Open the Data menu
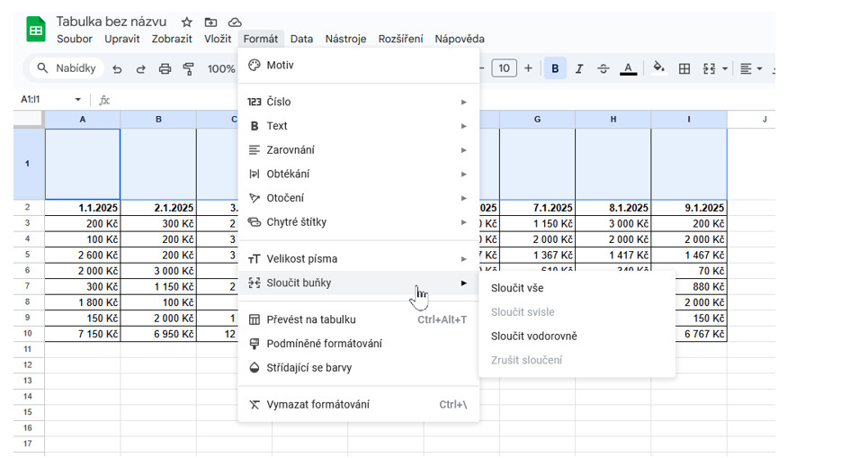This screenshot has height=458, width=850. tap(301, 39)
